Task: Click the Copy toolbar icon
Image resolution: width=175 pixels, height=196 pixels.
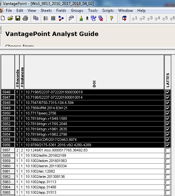Action: click(x=36, y=18)
